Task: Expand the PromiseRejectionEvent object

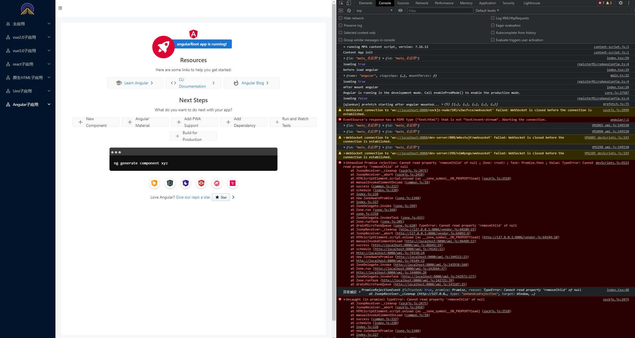Action: point(360,292)
